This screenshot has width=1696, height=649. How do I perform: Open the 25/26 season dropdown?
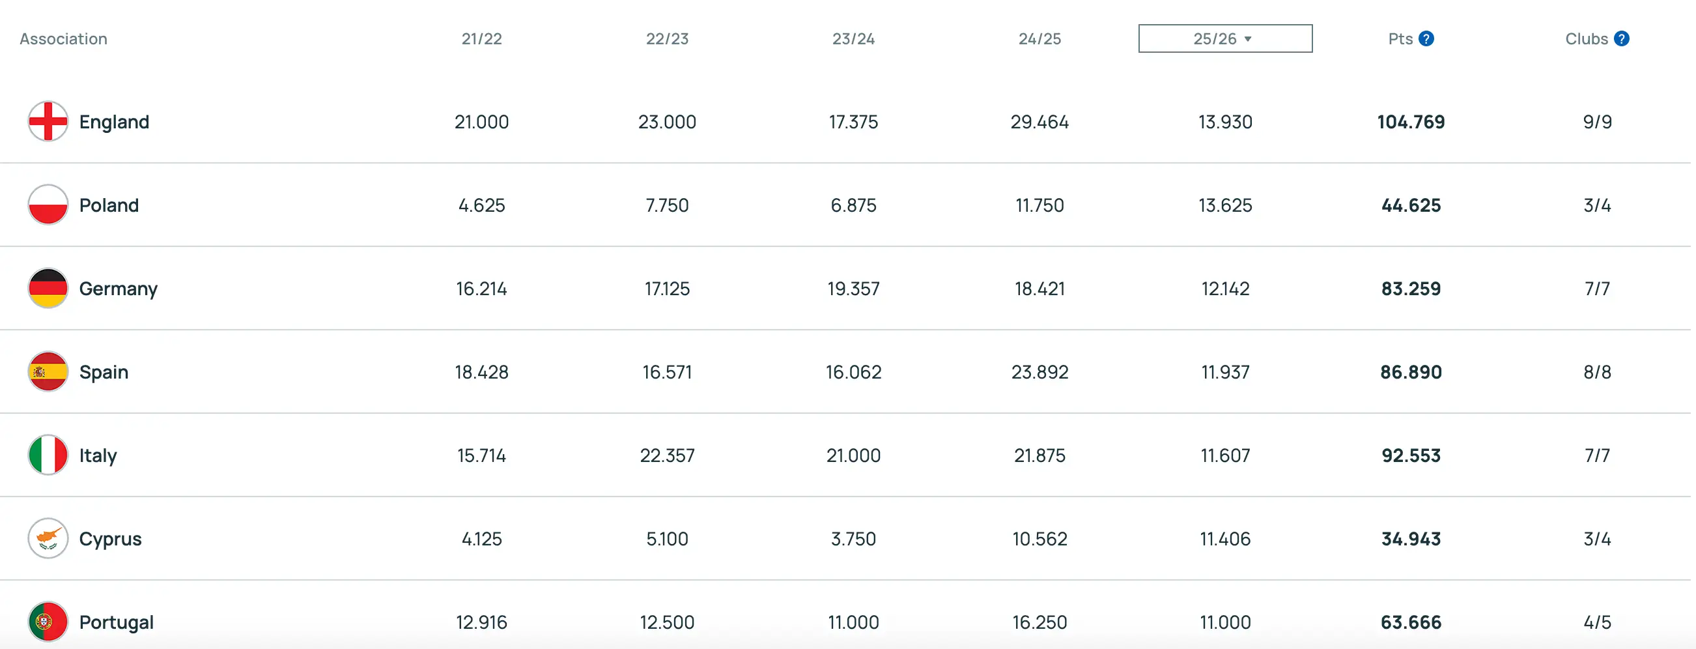1224,39
